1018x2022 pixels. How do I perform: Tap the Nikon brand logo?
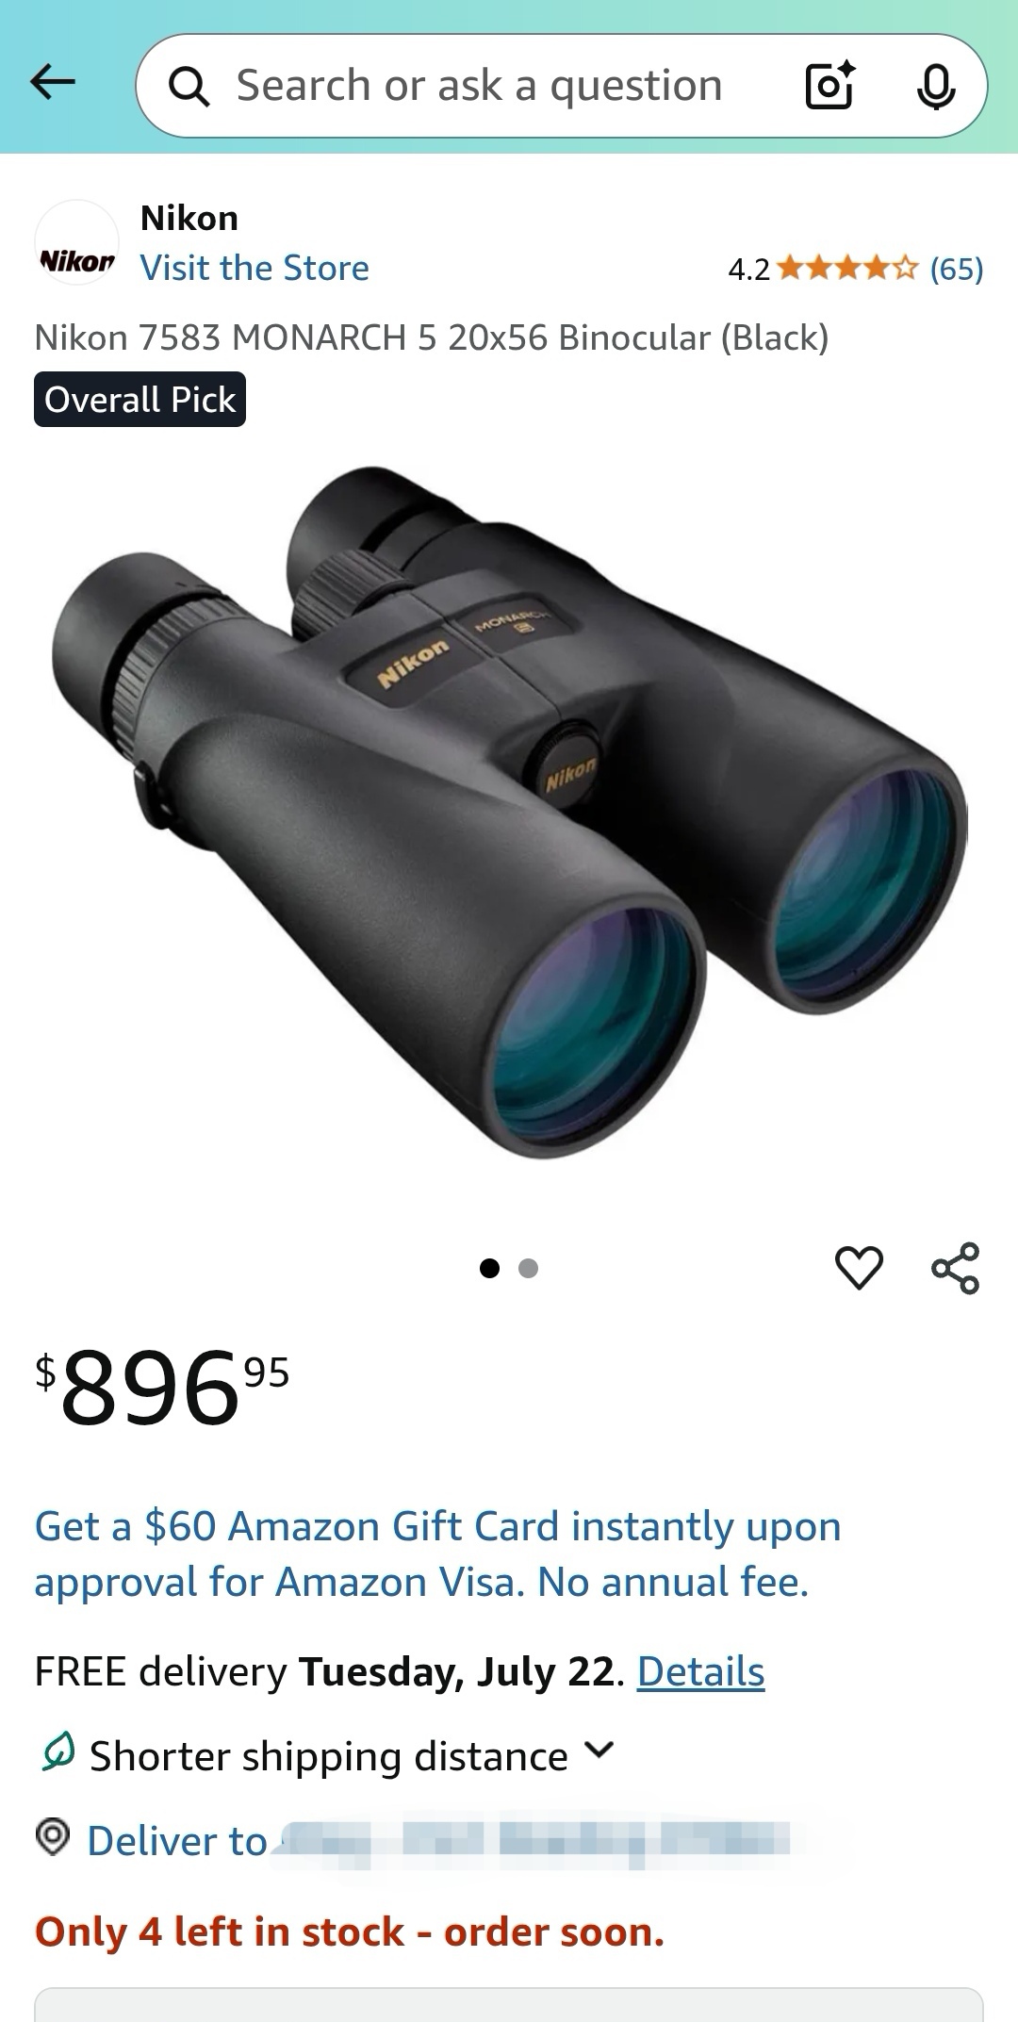click(x=77, y=242)
